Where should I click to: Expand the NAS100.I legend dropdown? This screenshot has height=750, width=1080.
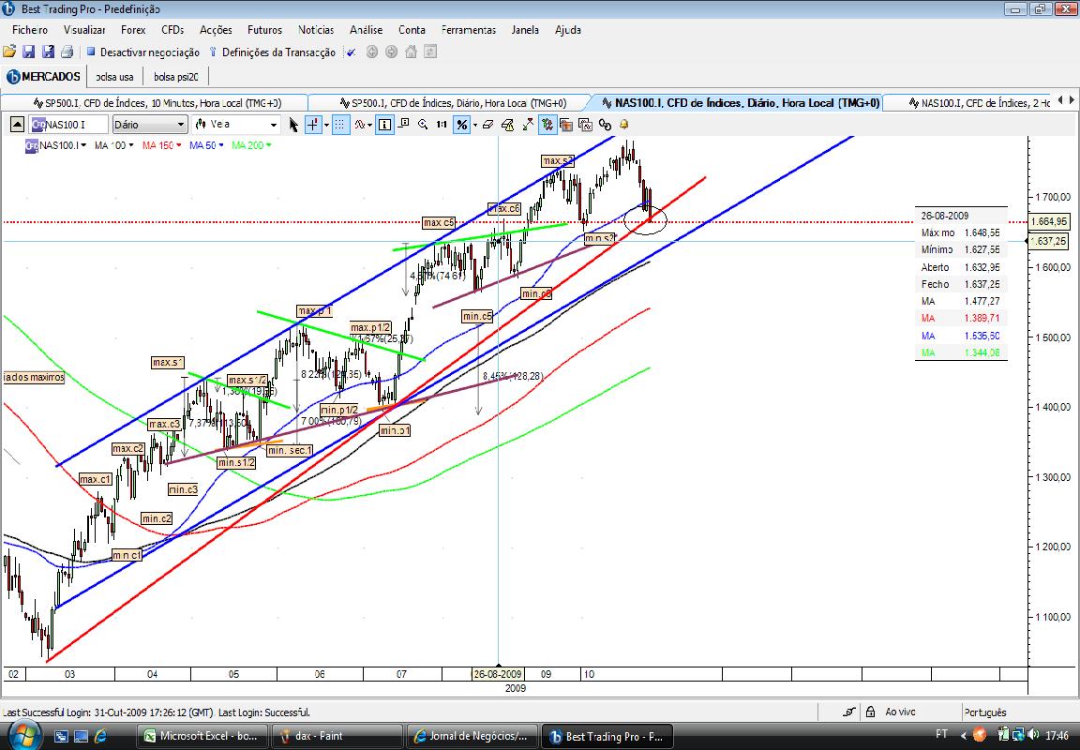click(84, 145)
